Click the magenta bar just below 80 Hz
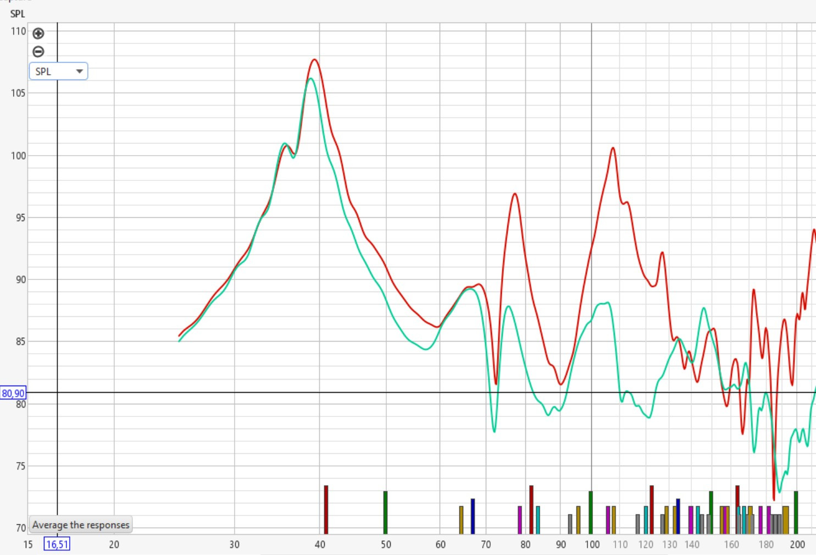The width and height of the screenshot is (816, 555). click(x=520, y=520)
